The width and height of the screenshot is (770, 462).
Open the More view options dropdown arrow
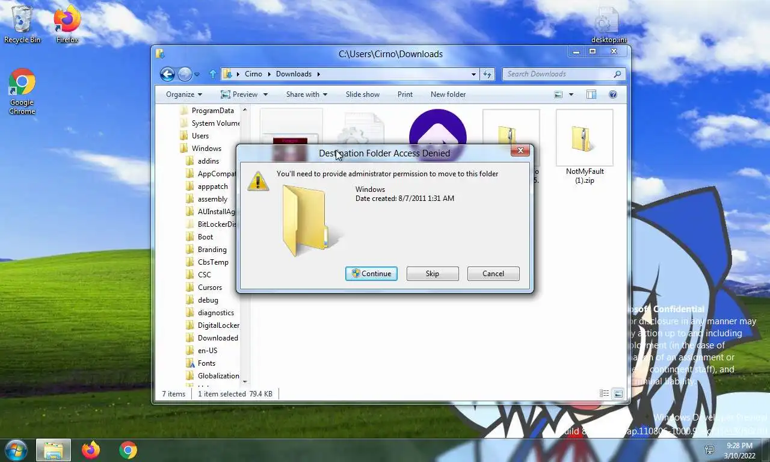[x=571, y=94]
